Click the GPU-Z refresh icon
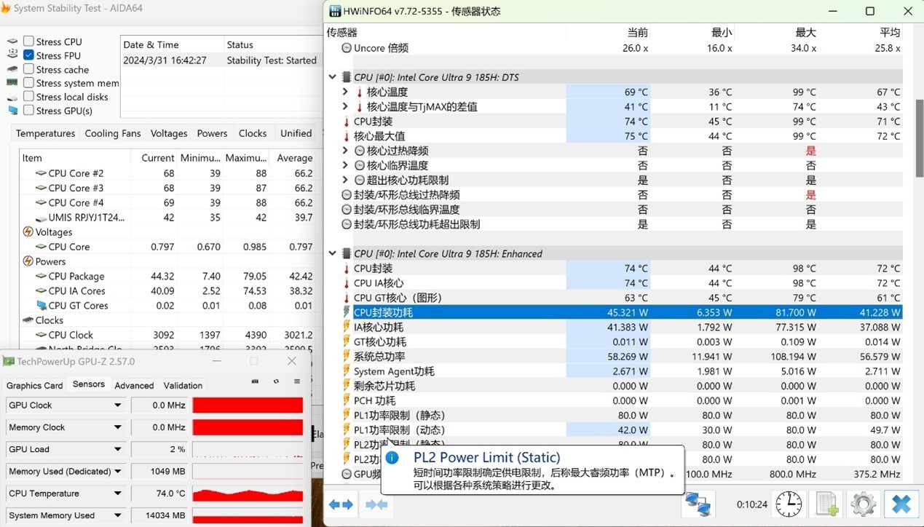 pos(276,381)
